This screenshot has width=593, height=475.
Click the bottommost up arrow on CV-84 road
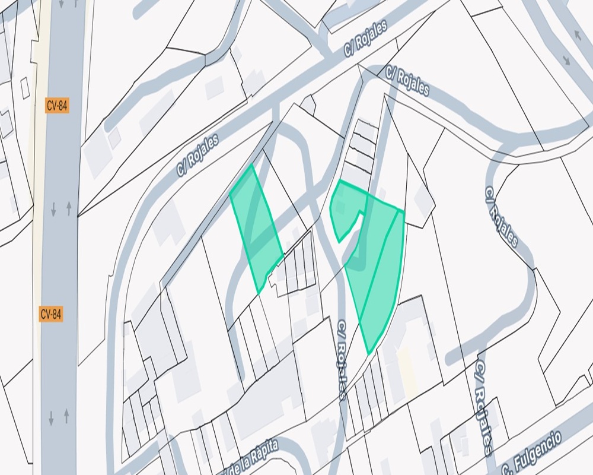click(66, 416)
